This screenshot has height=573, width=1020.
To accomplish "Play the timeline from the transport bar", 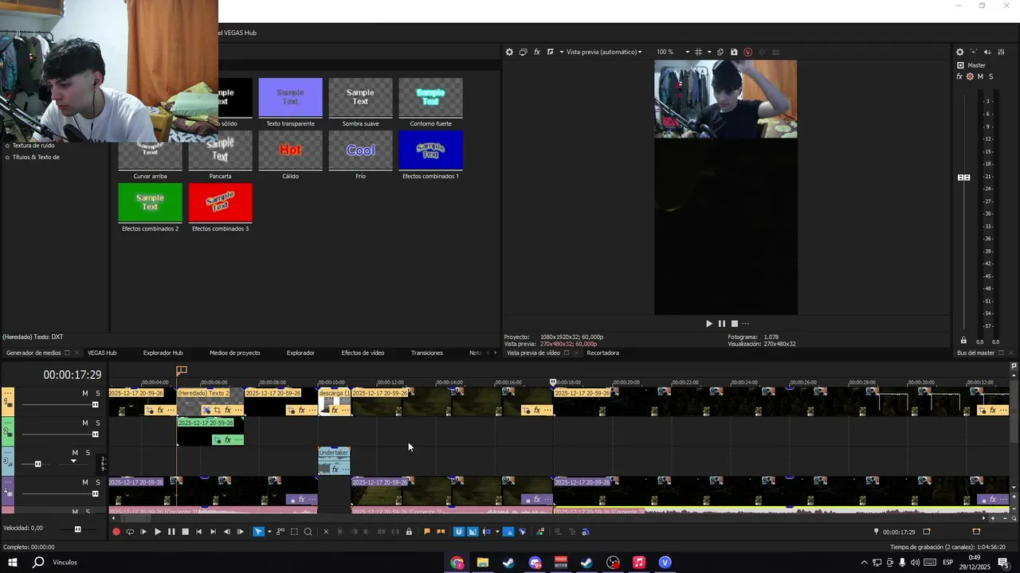I will pos(157,532).
